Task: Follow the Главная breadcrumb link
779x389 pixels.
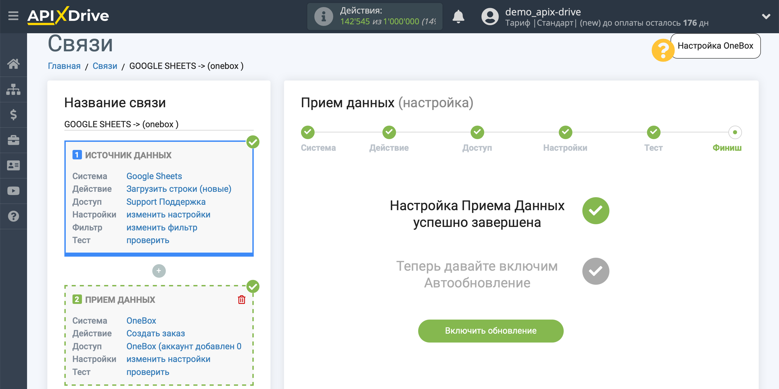Action: click(x=64, y=66)
